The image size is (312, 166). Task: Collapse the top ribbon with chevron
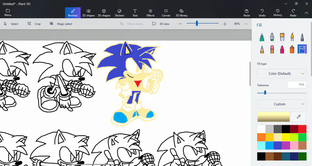[x=307, y=13]
